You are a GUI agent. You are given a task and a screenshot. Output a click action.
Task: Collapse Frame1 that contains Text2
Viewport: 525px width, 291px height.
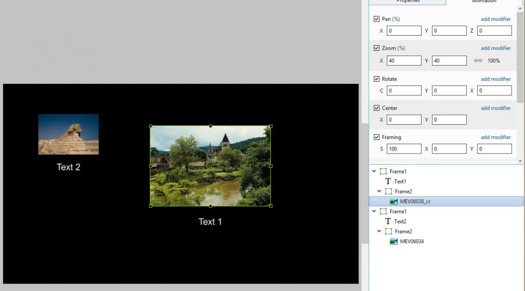point(374,211)
